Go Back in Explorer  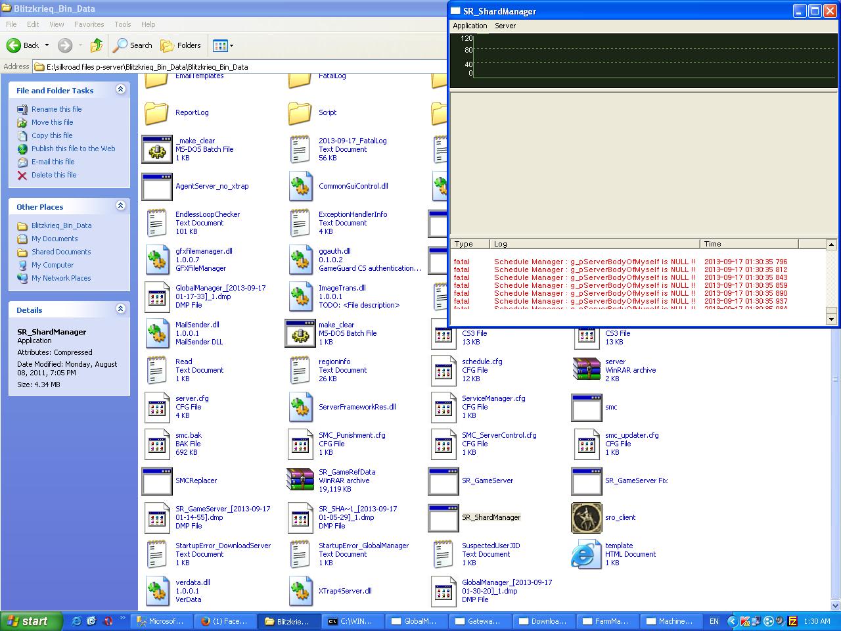[23, 45]
